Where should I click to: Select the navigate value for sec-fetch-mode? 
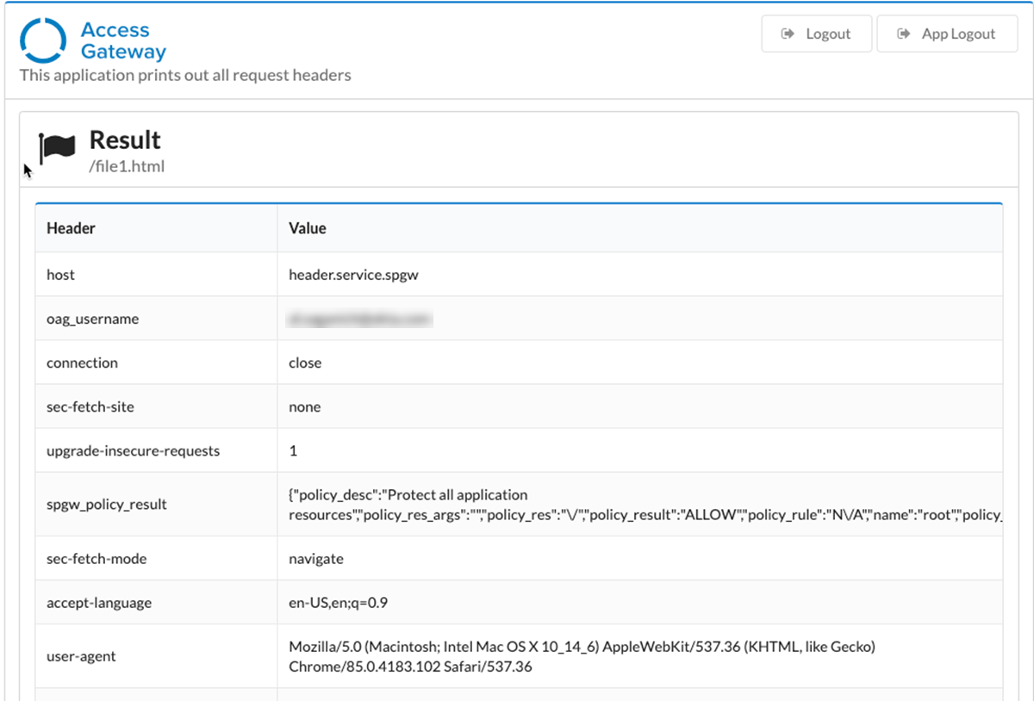(315, 559)
